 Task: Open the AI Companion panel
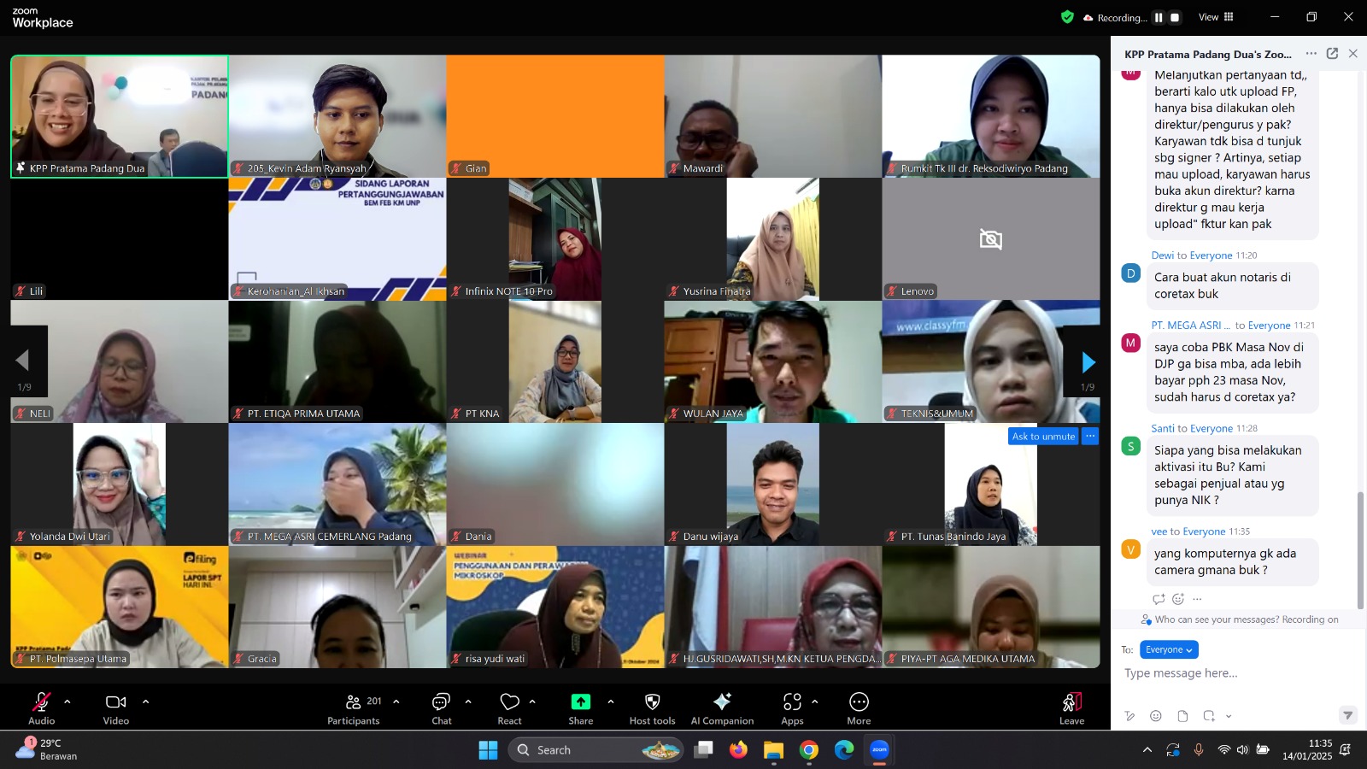coord(722,707)
